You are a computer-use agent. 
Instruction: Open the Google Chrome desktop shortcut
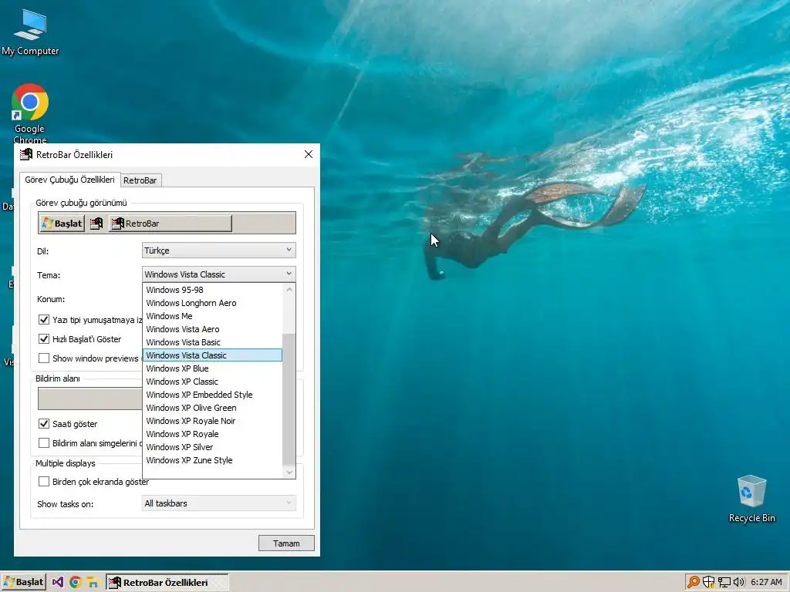[30, 114]
